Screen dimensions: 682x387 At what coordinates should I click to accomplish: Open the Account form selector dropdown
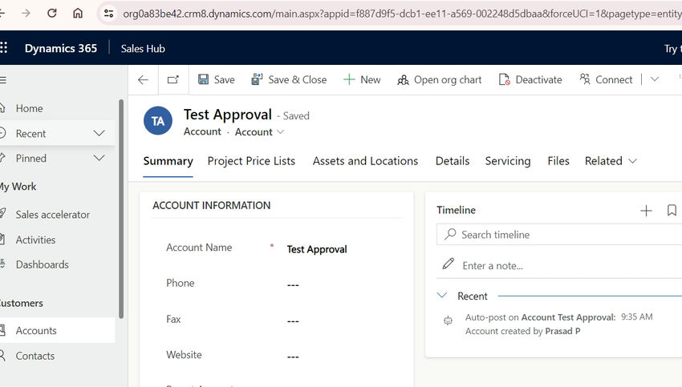(x=259, y=132)
